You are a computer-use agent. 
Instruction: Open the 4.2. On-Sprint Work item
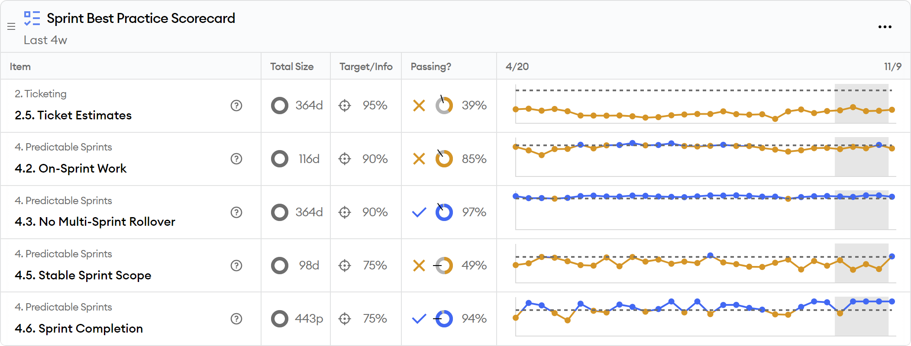tap(71, 168)
